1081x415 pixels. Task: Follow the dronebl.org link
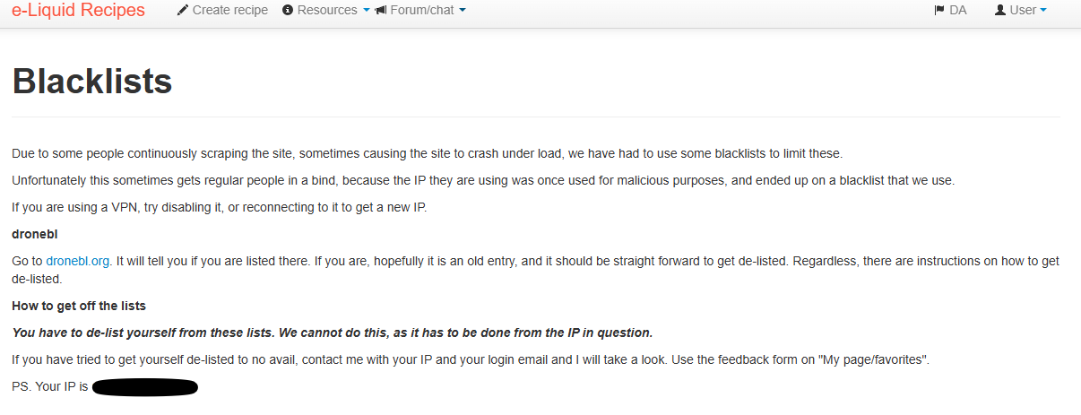click(78, 261)
